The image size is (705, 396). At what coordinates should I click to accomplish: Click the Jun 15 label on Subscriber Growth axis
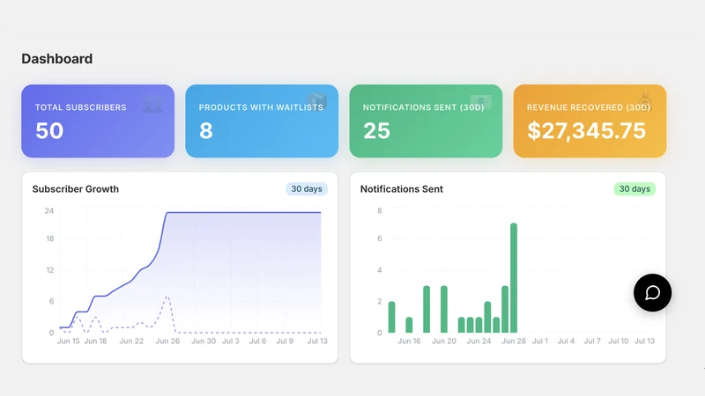69,341
